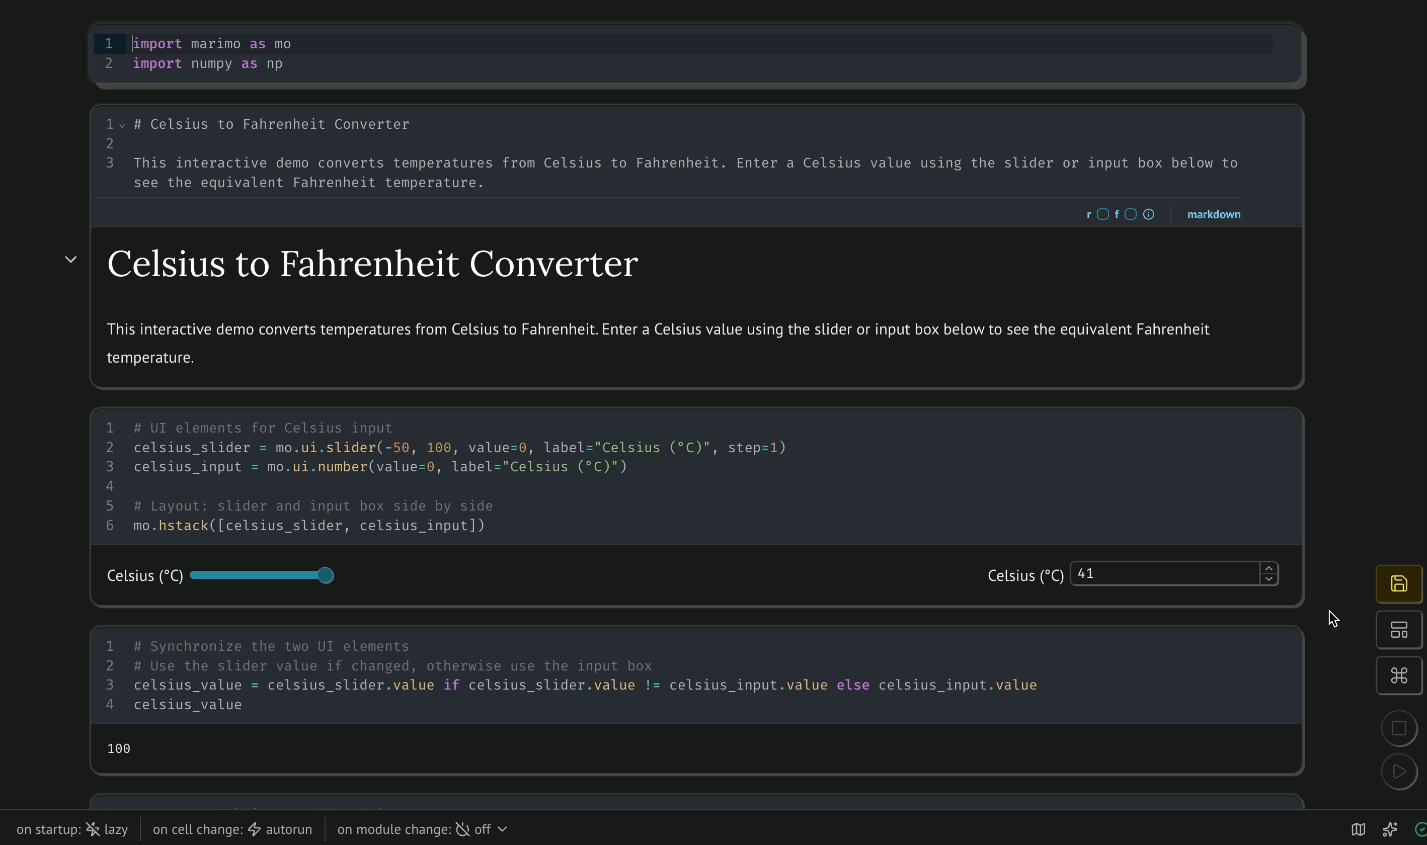1427x845 pixels.
Task: Collapse the Celsius to Fahrenheit Converter section
Action: 70,260
